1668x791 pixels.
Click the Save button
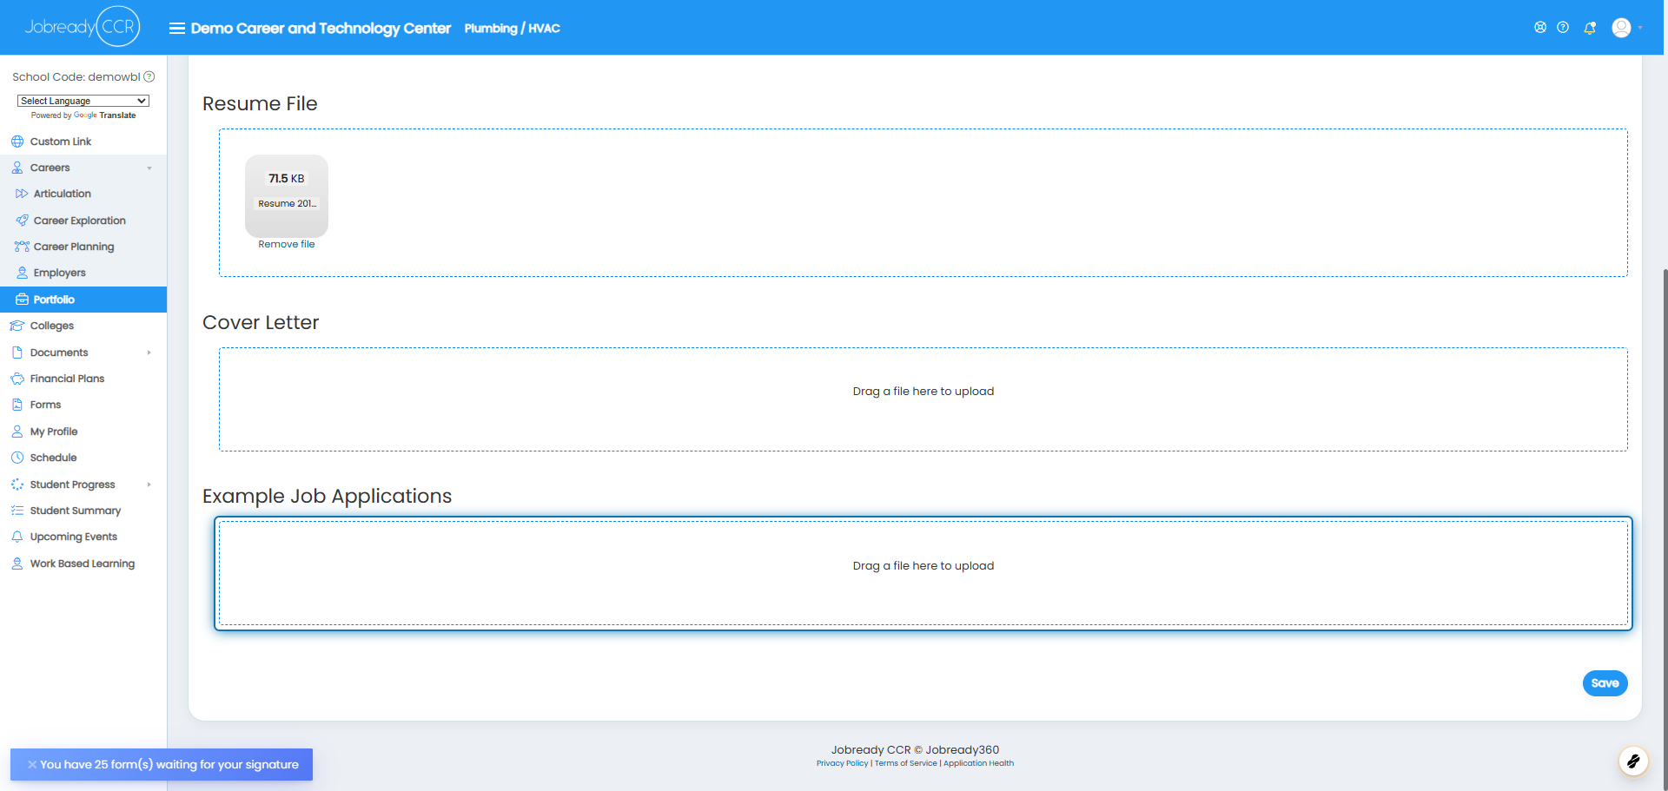tap(1605, 683)
